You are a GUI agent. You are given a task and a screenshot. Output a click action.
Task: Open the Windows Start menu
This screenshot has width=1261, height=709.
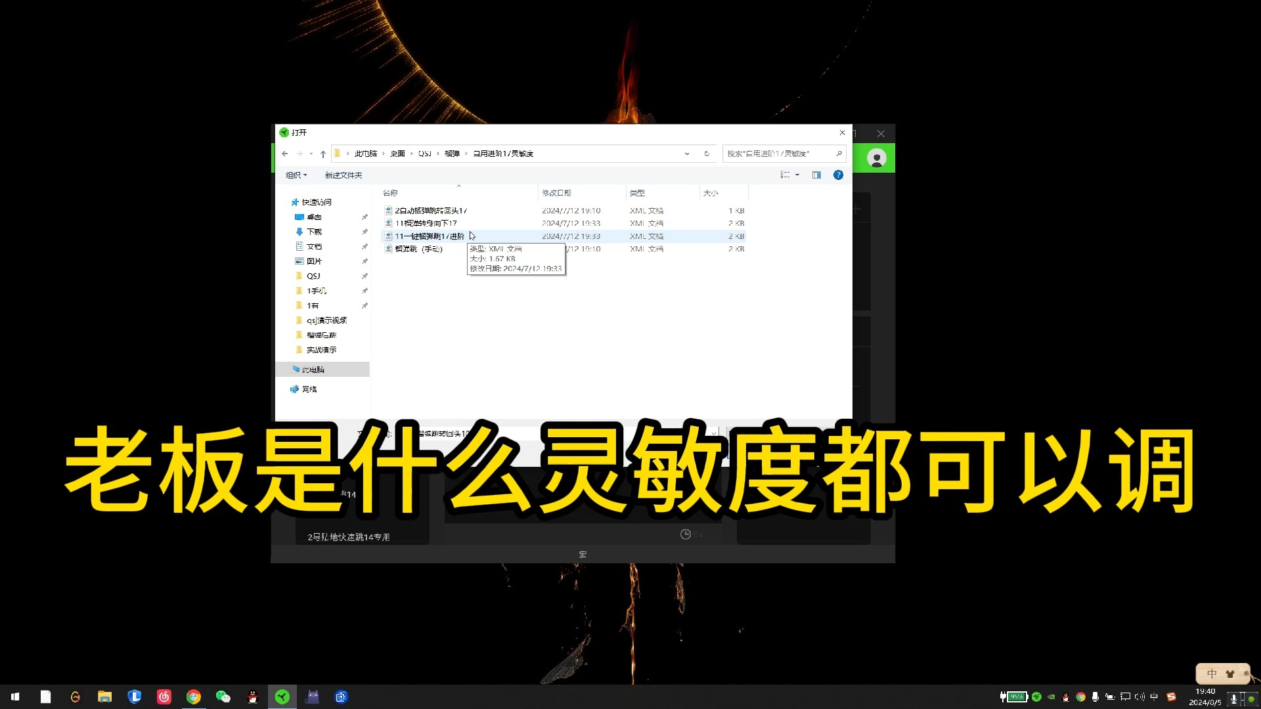click(x=15, y=697)
